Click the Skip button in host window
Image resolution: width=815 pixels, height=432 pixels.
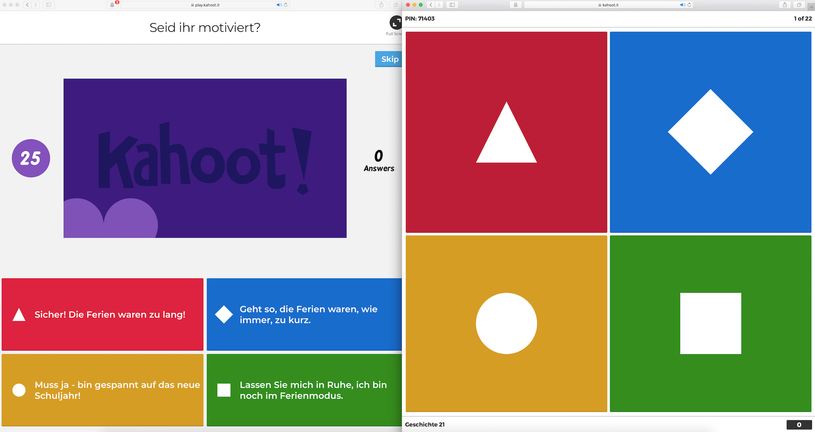click(x=389, y=59)
